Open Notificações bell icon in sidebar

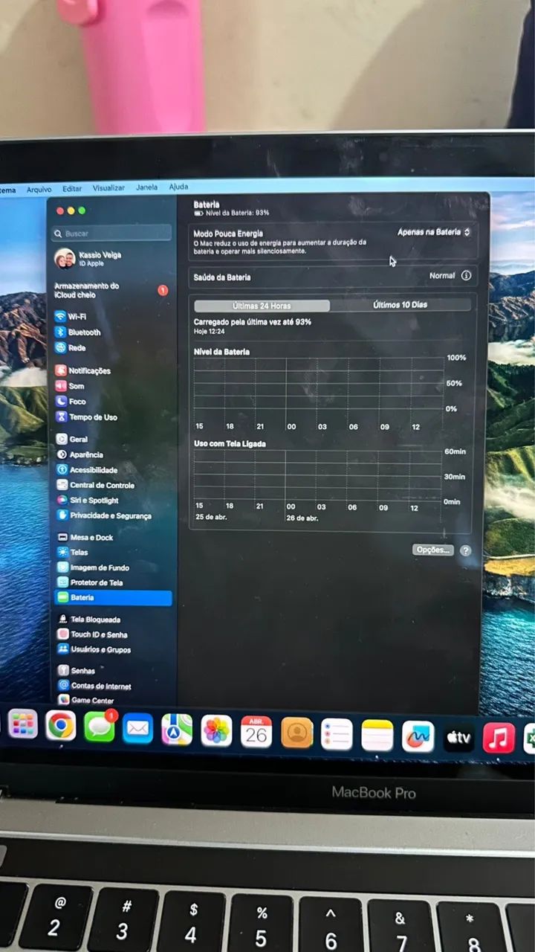point(61,370)
